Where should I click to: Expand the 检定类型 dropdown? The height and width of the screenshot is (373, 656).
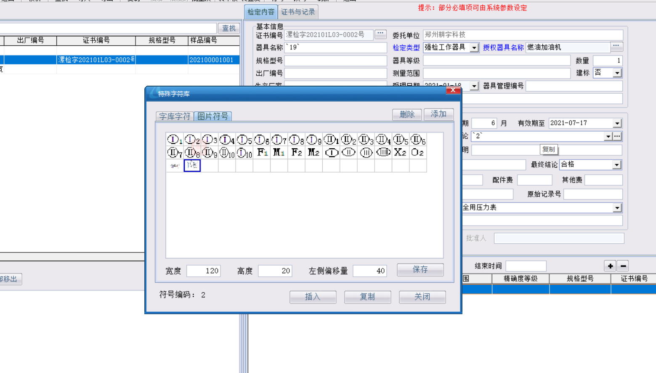pyautogui.click(x=474, y=47)
